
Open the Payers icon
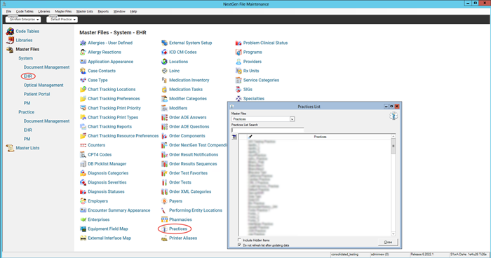coord(164,201)
